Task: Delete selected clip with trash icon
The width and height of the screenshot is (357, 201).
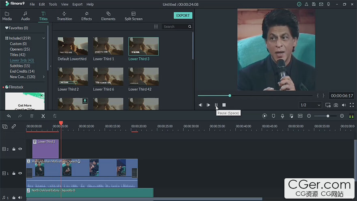Action: coord(32,116)
